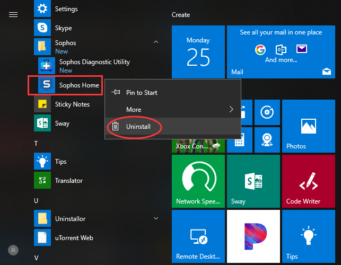Click the Sophos Diagnostic Utility label

[94, 62]
